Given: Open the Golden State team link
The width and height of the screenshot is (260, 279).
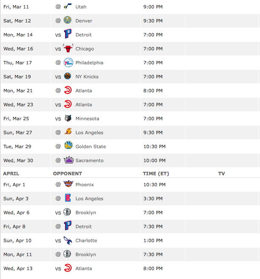Looking at the screenshot, I should click(91, 146).
